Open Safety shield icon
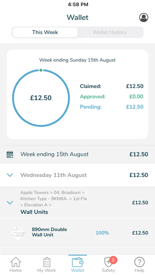Image resolution: width=155 pixels, height=275 pixels. coord(108,262)
